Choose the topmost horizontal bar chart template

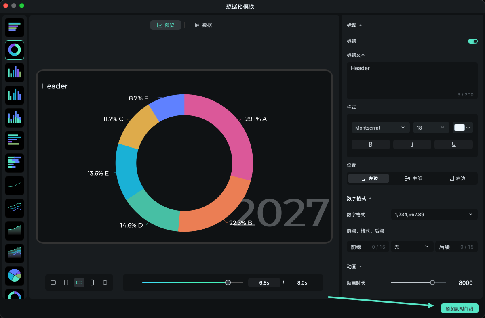tap(15, 27)
